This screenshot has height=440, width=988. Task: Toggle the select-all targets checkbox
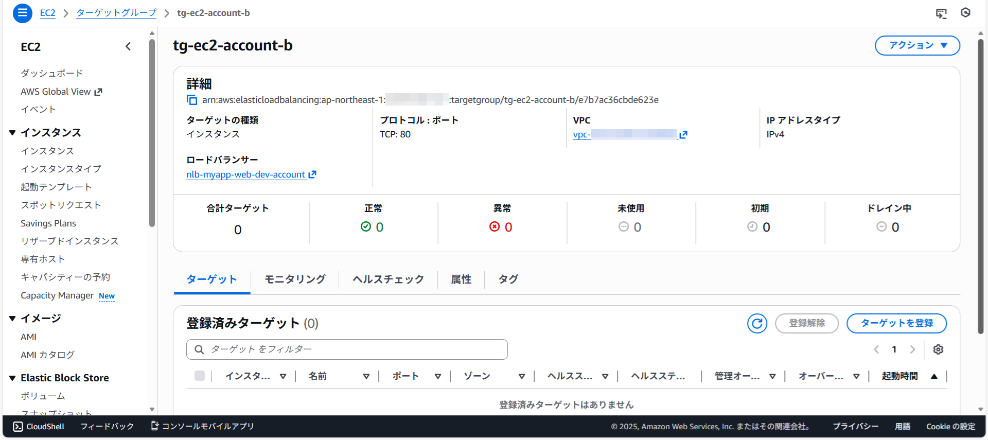[x=200, y=376]
